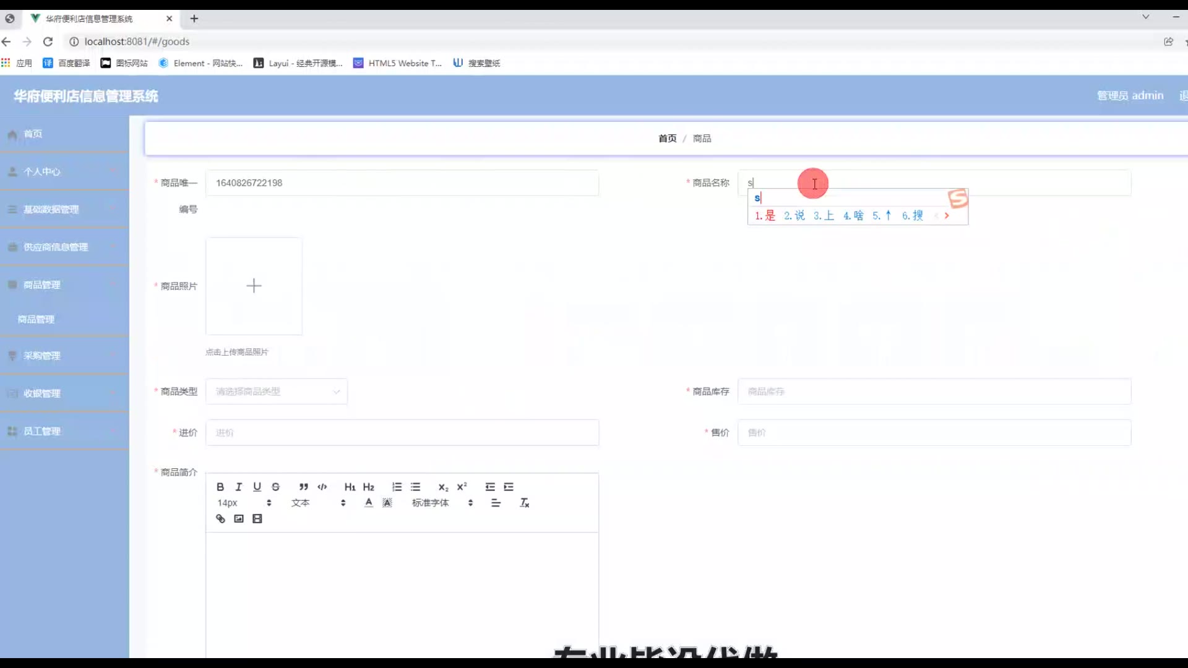Decrease indent in the editor
Screen dimensions: 1188x668
490,487
